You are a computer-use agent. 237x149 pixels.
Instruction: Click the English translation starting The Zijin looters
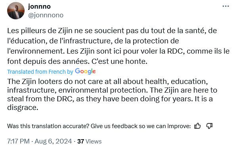tap(112, 94)
